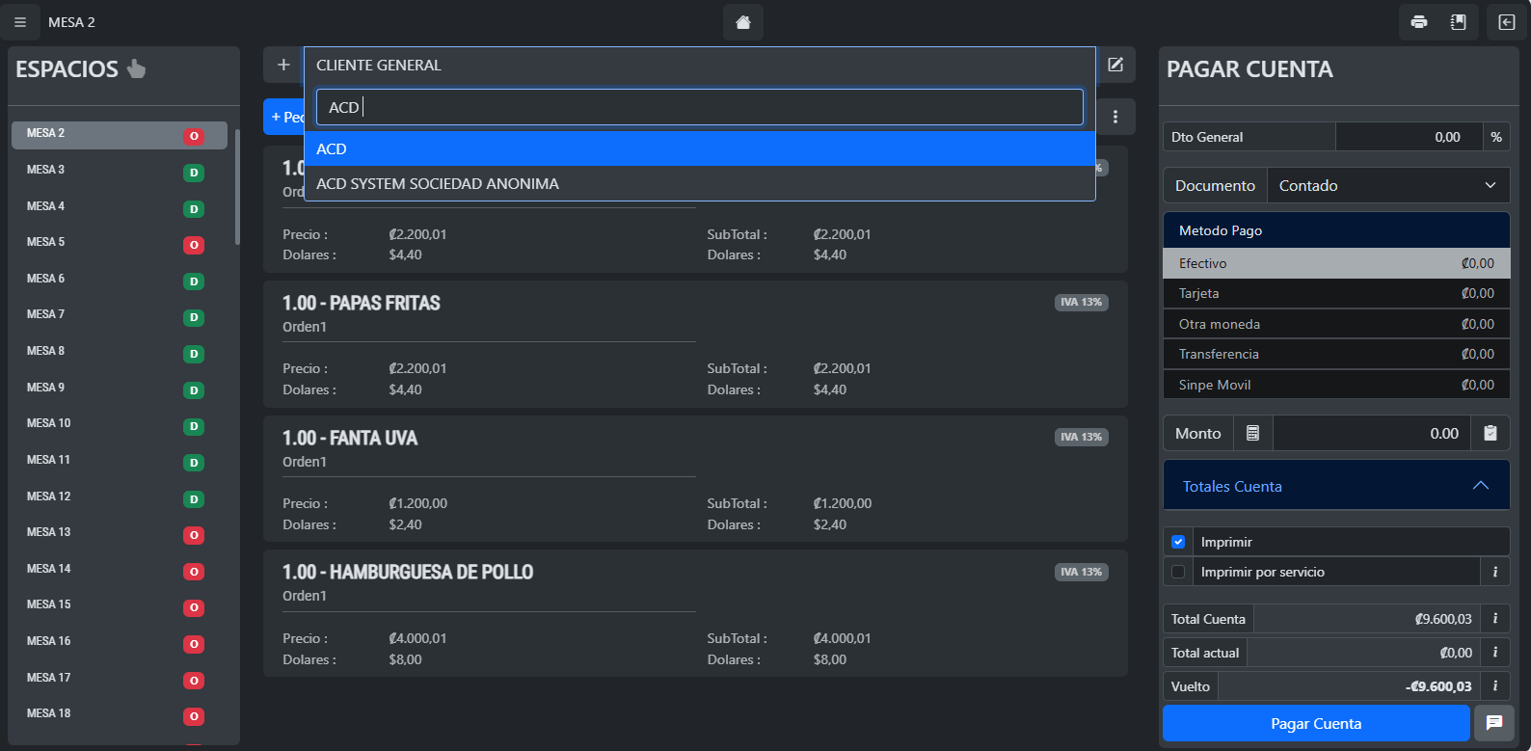
Task: Click the client search input field
Action: pyautogui.click(x=699, y=107)
